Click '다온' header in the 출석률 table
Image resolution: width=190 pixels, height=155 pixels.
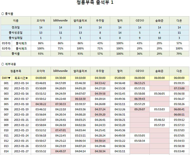[179, 21]
